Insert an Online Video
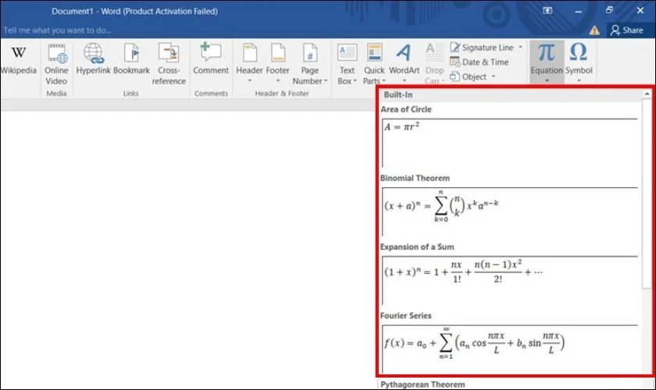This screenshot has height=390, width=656. (56, 63)
